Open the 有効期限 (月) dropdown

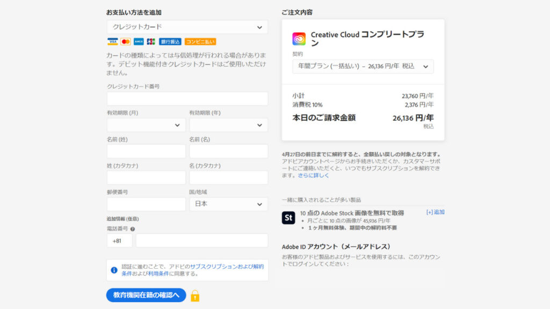click(146, 125)
